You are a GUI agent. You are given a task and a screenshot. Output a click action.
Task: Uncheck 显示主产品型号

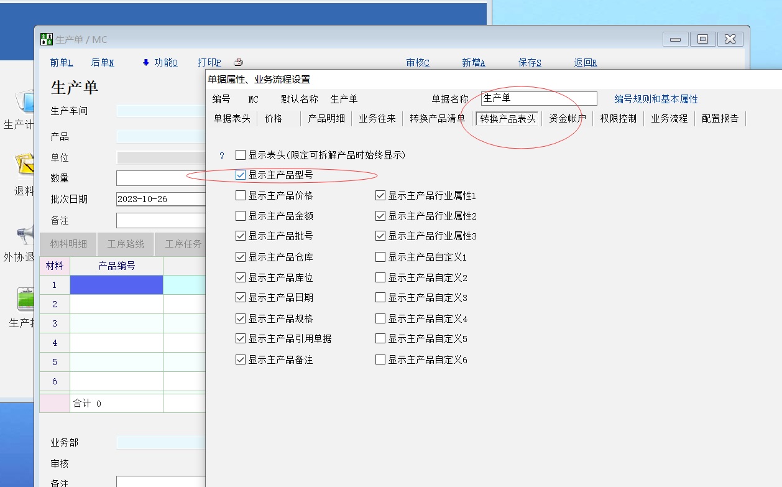241,175
